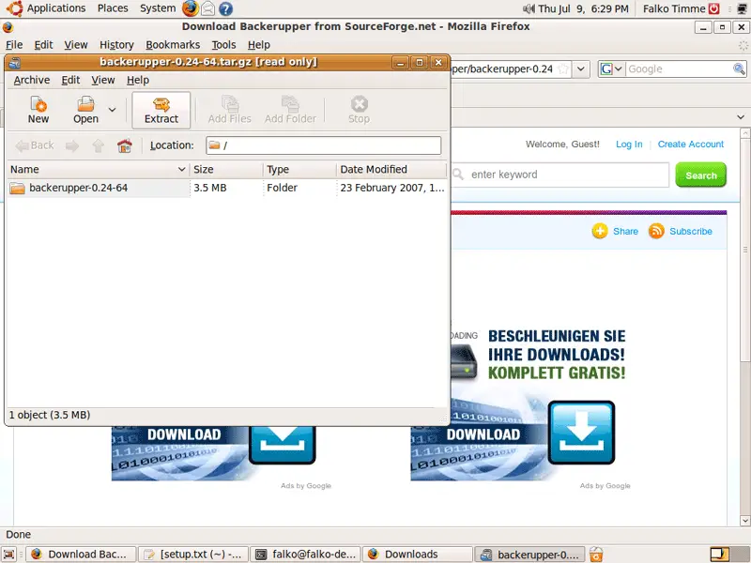Open the Places menu in the top panel
The height and width of the screenshot is (563, 751).
113,8
